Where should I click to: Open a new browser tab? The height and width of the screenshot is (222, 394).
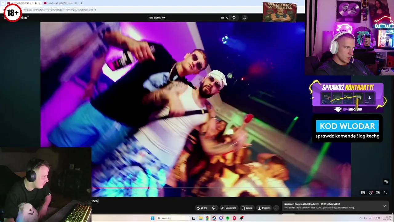tap(81, 3)
